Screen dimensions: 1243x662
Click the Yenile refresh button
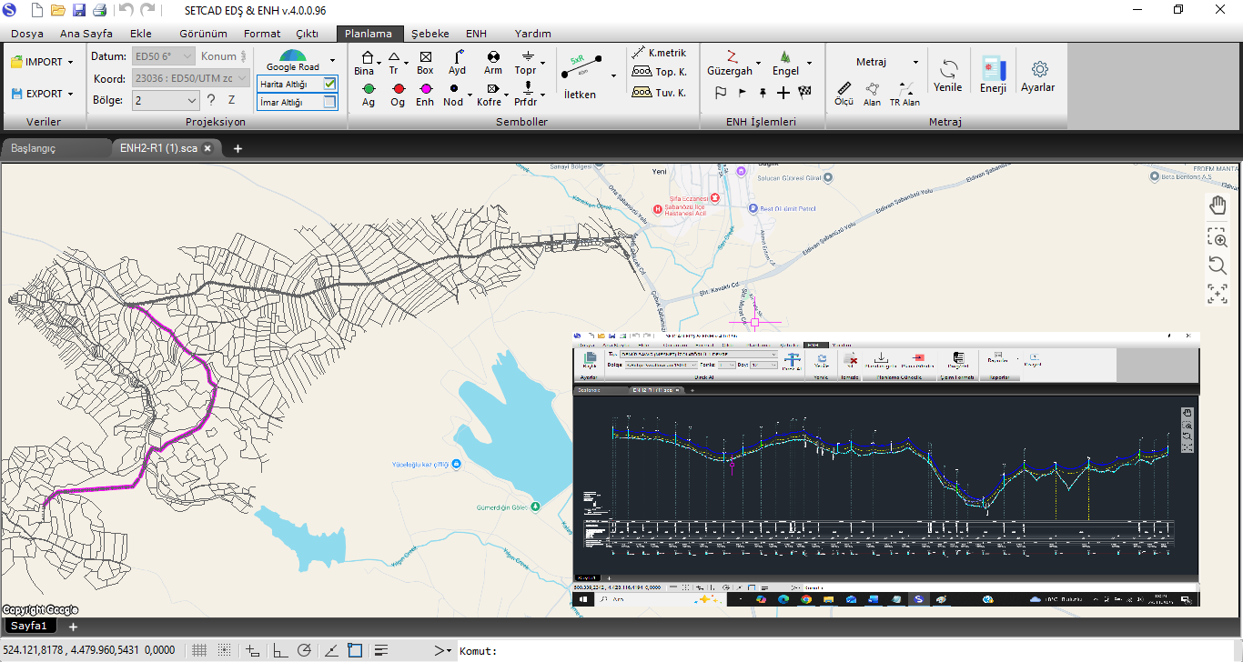pyautogui.click(x=947, y=75)
